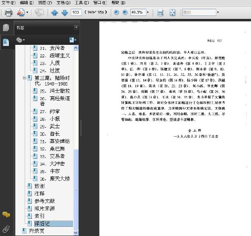Go to previous page with up arrow
This screenshot has height=236, width=251.
(x=54, y=13)
